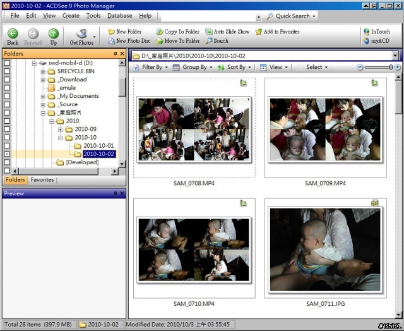Tick checkbox beside _Download row
Viewport: 404px width, 331px height.
point(7,79)
